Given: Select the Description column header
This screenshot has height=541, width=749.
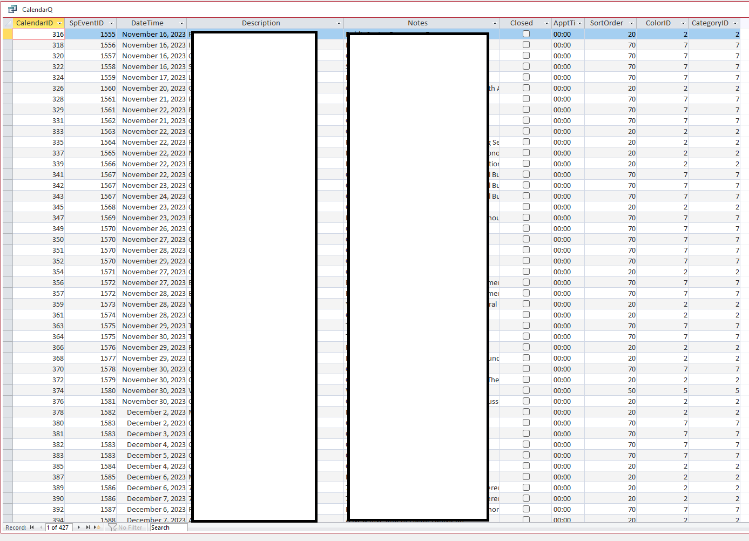Looking at the screenshot, I should coord(261,23).
